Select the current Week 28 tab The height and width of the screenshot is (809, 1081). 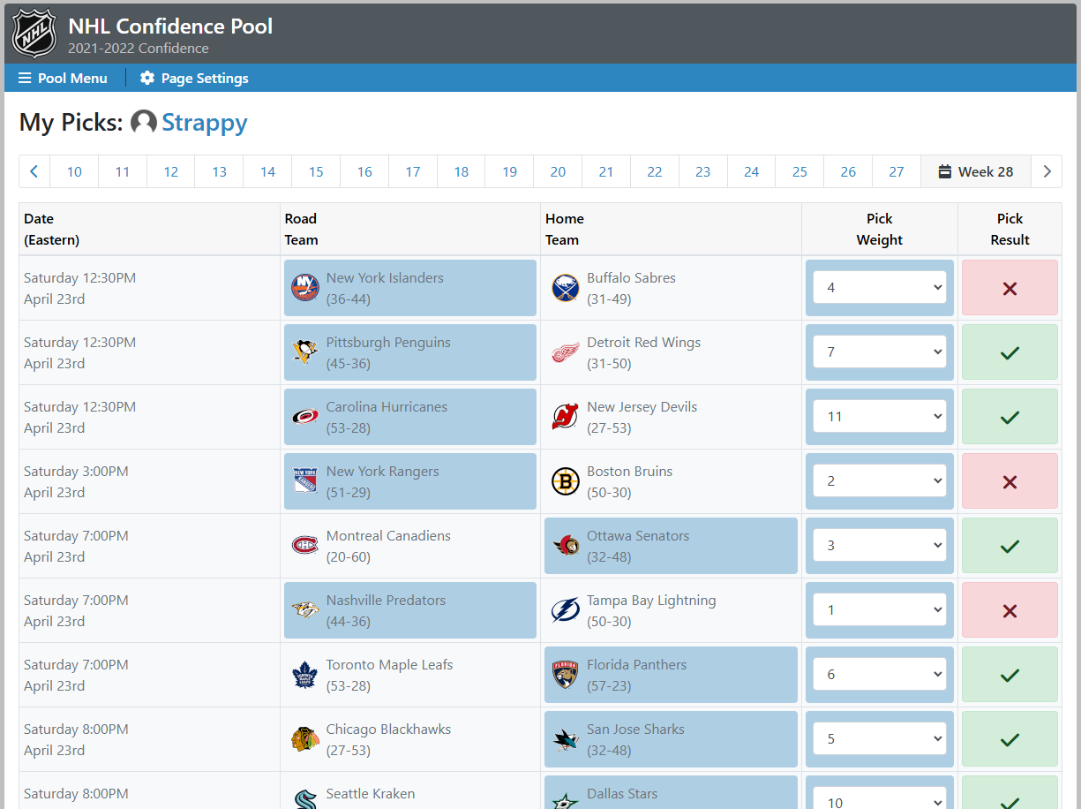pos(976,172)
